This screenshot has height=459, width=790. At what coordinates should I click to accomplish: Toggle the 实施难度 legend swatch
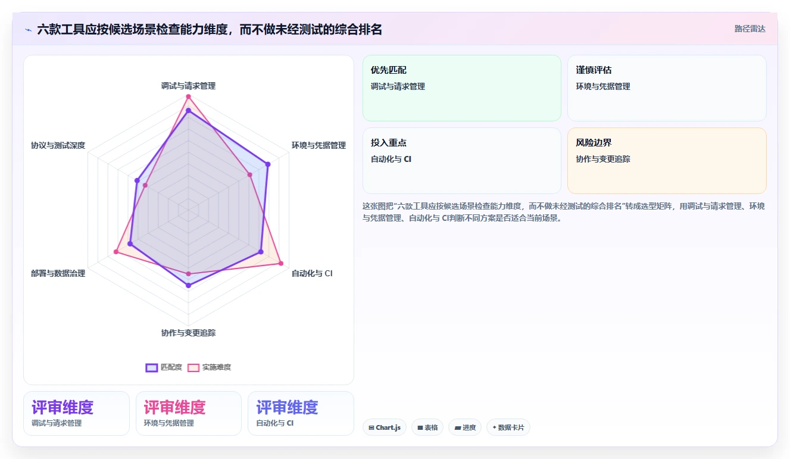click(193, 367)
